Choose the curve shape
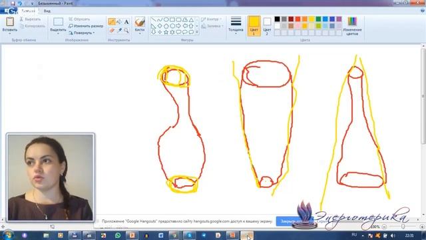 pyautogui.click(x=160, y=19)
